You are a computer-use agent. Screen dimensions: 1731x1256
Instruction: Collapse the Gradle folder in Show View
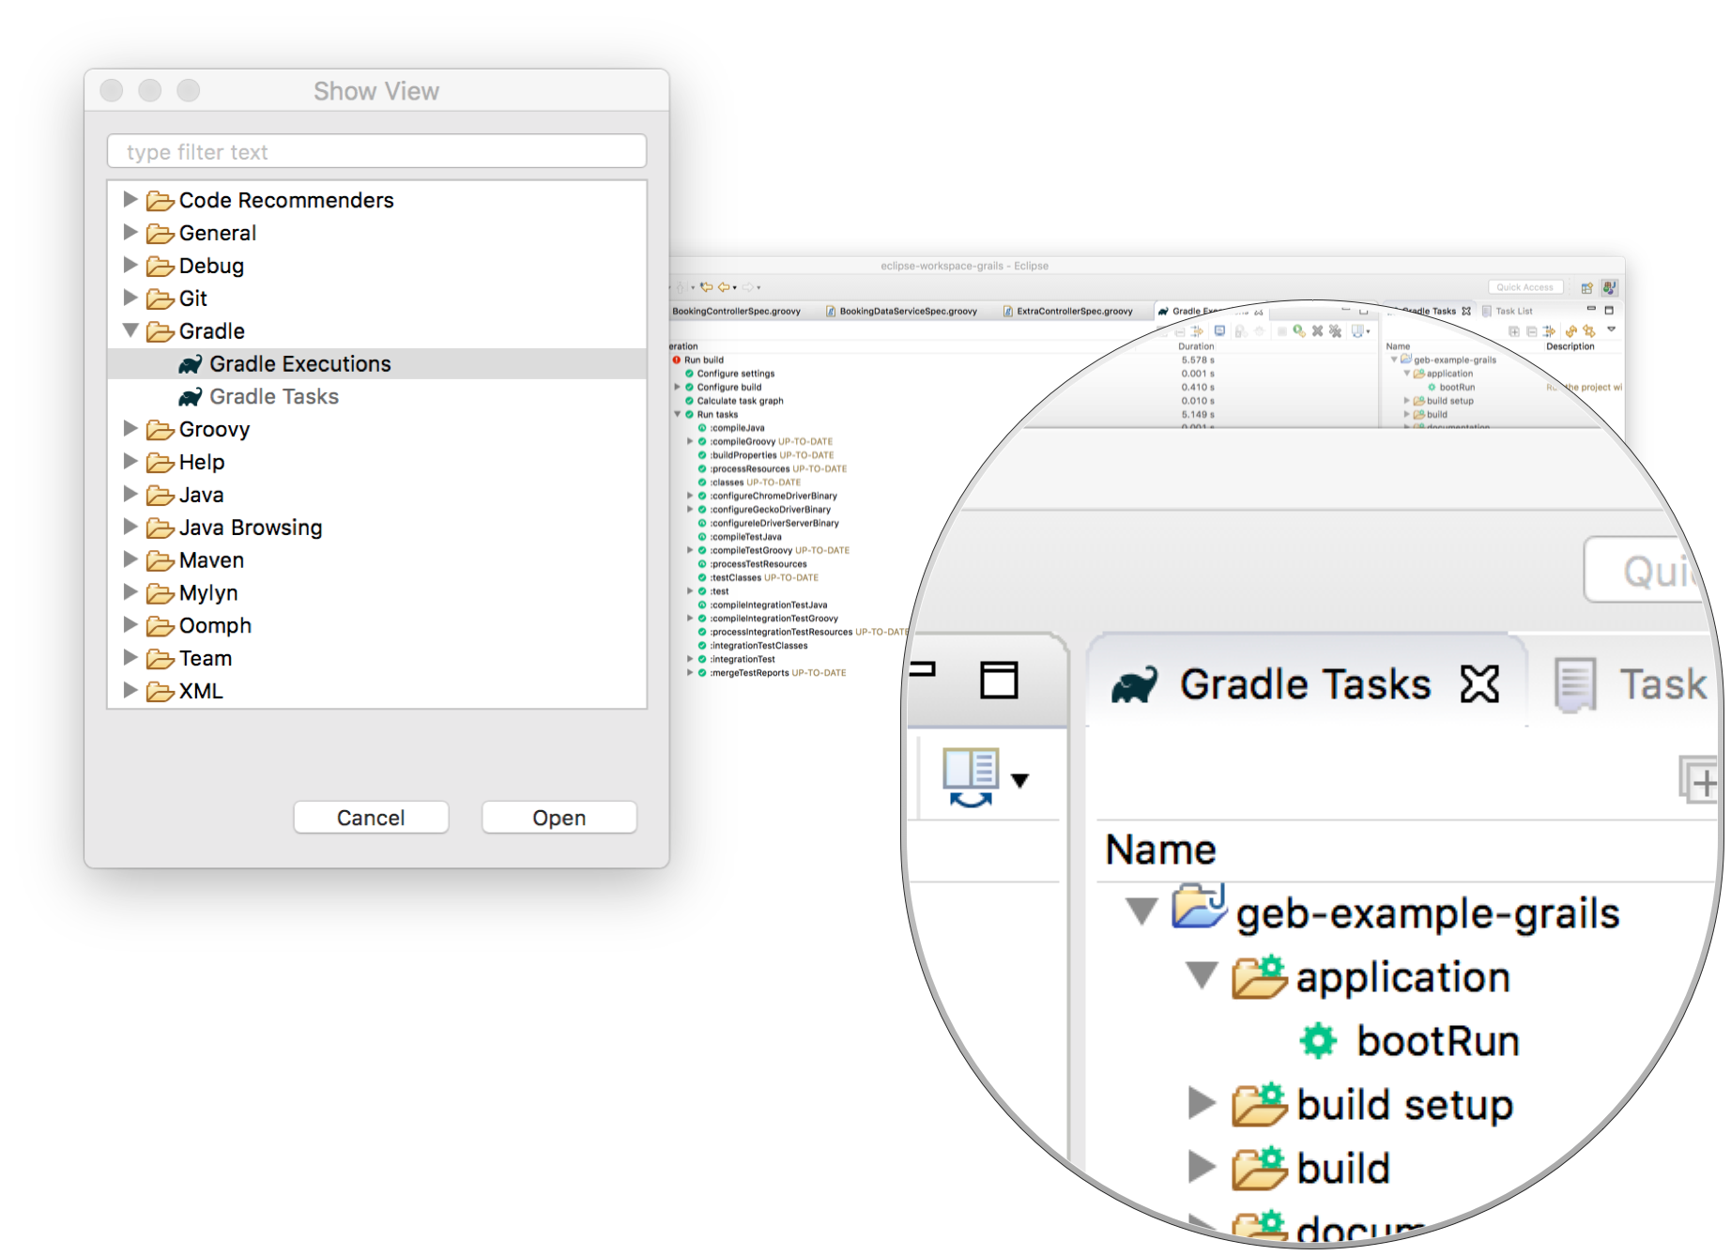coord(131,330)
